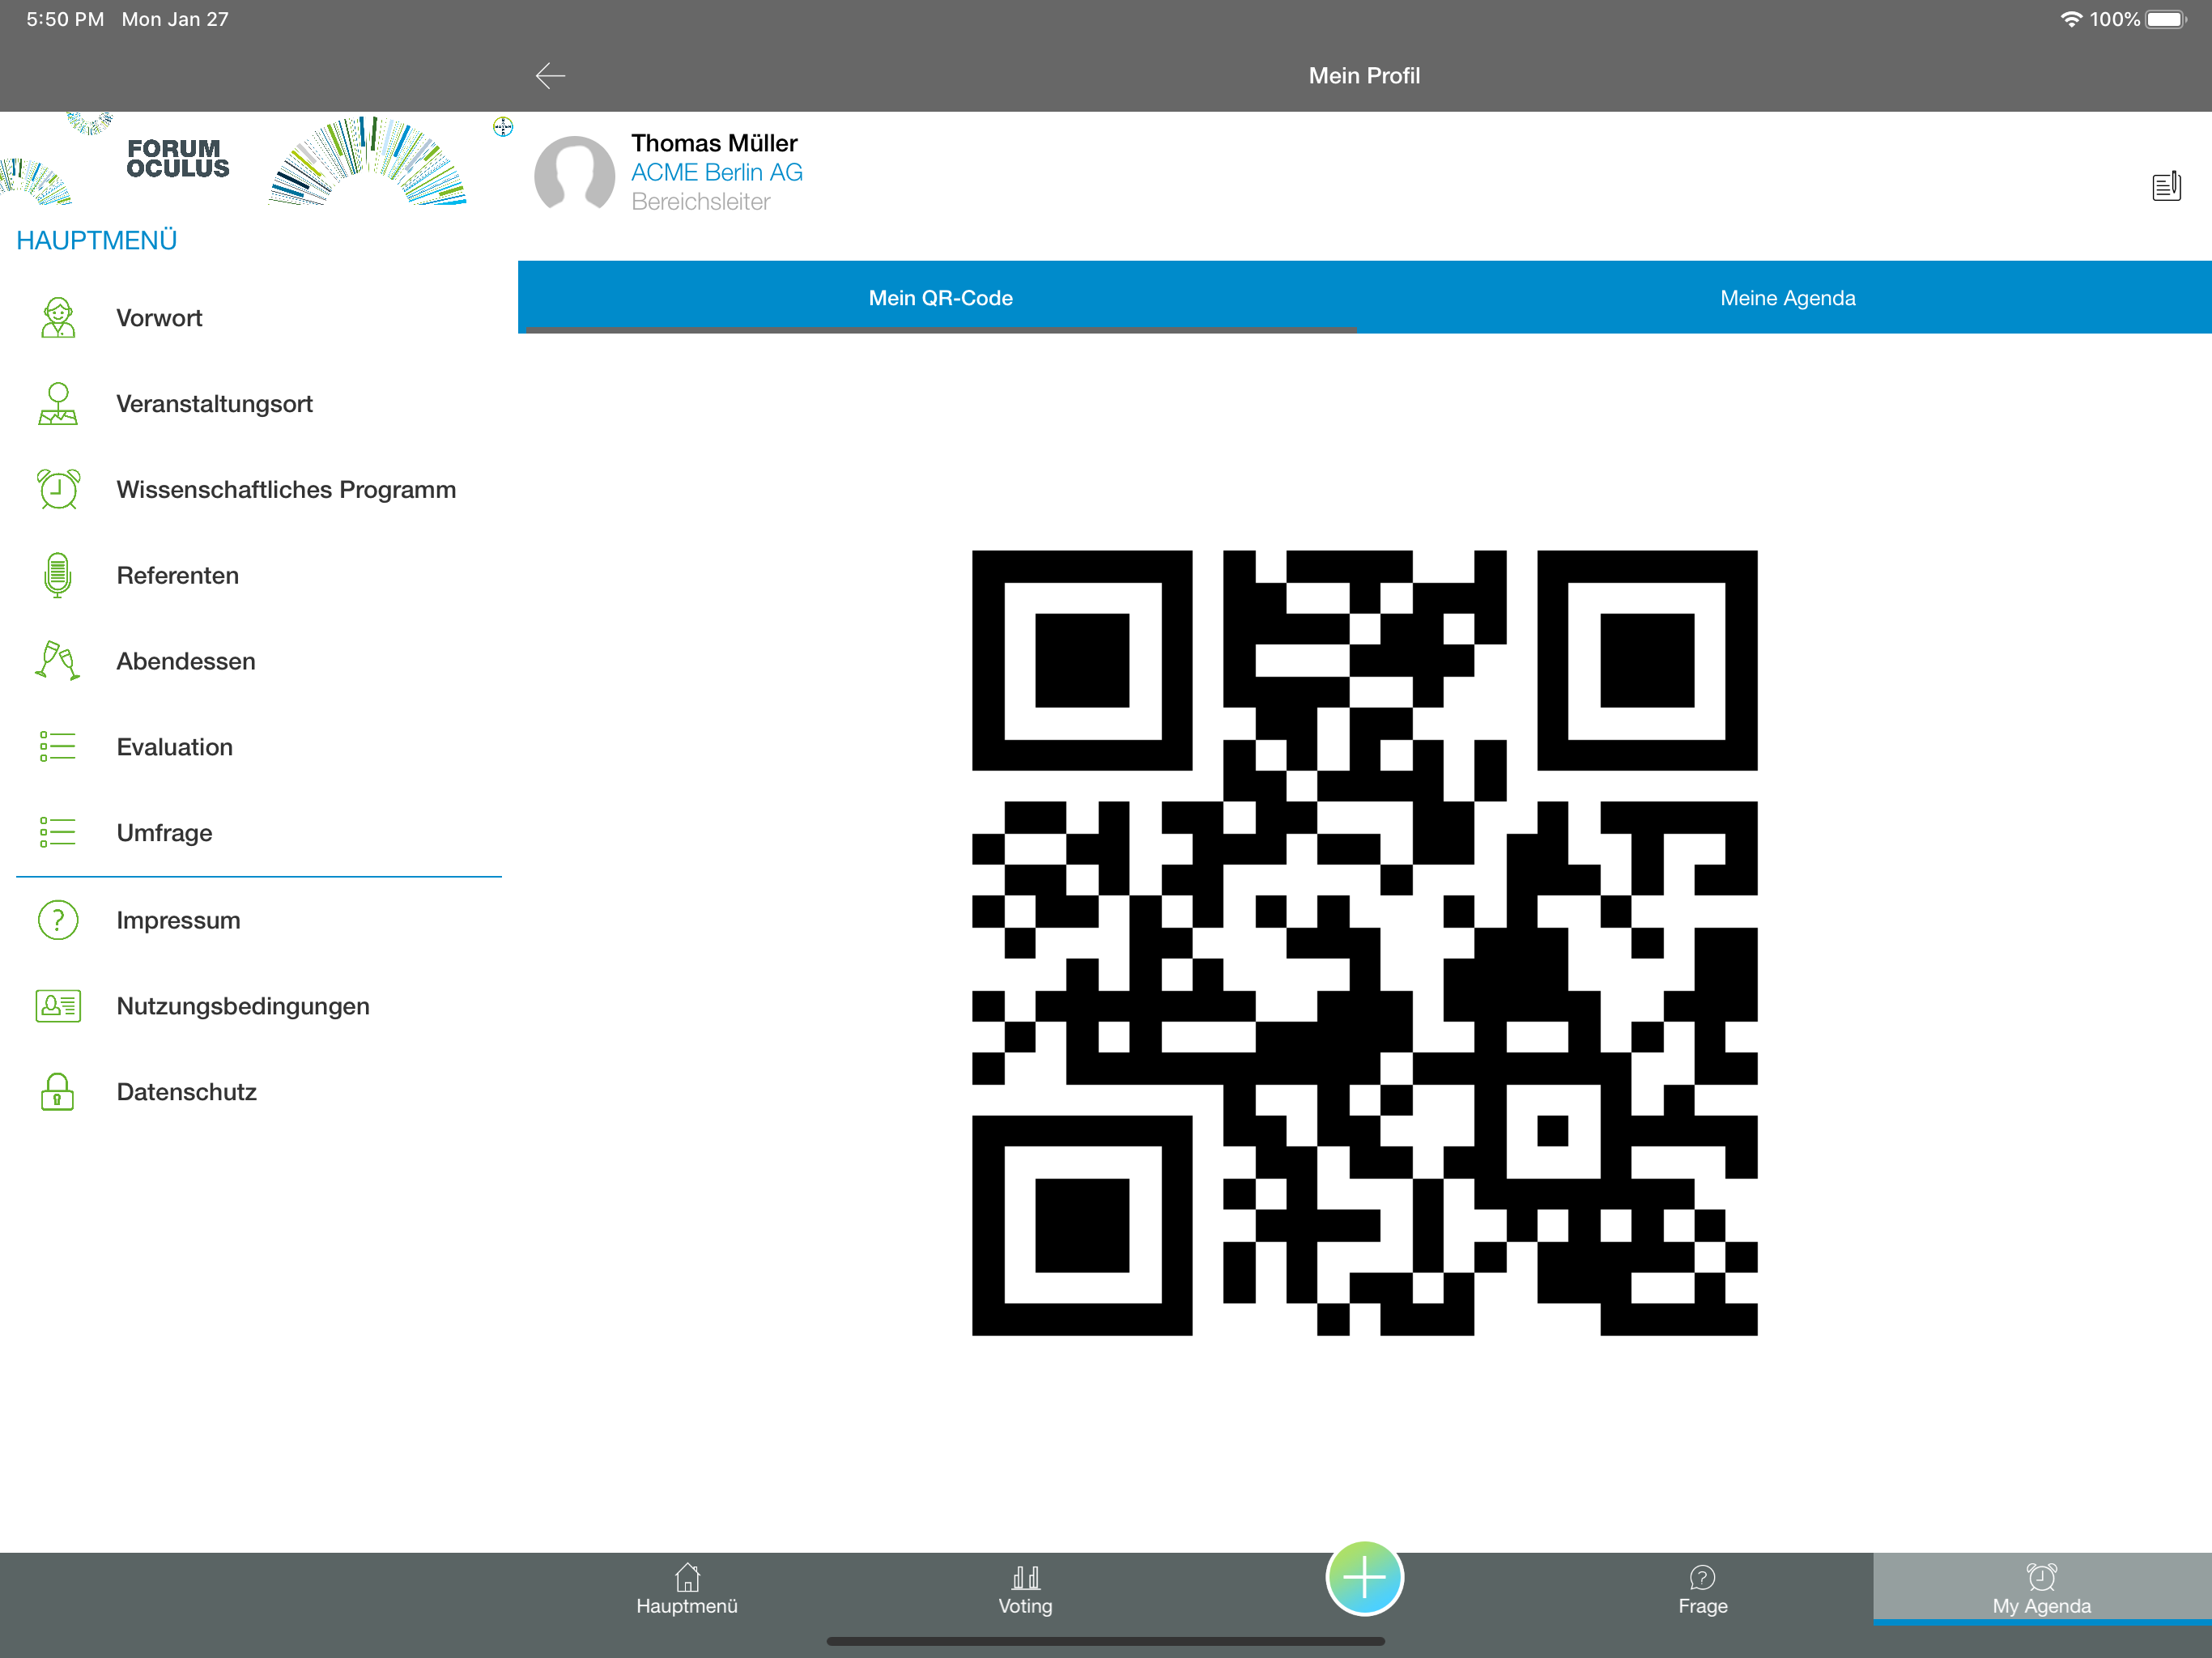Screen dimensions: 2212x1658
Task: Tap the Frage label in bottom bar
Action: coord(1703,1606)
